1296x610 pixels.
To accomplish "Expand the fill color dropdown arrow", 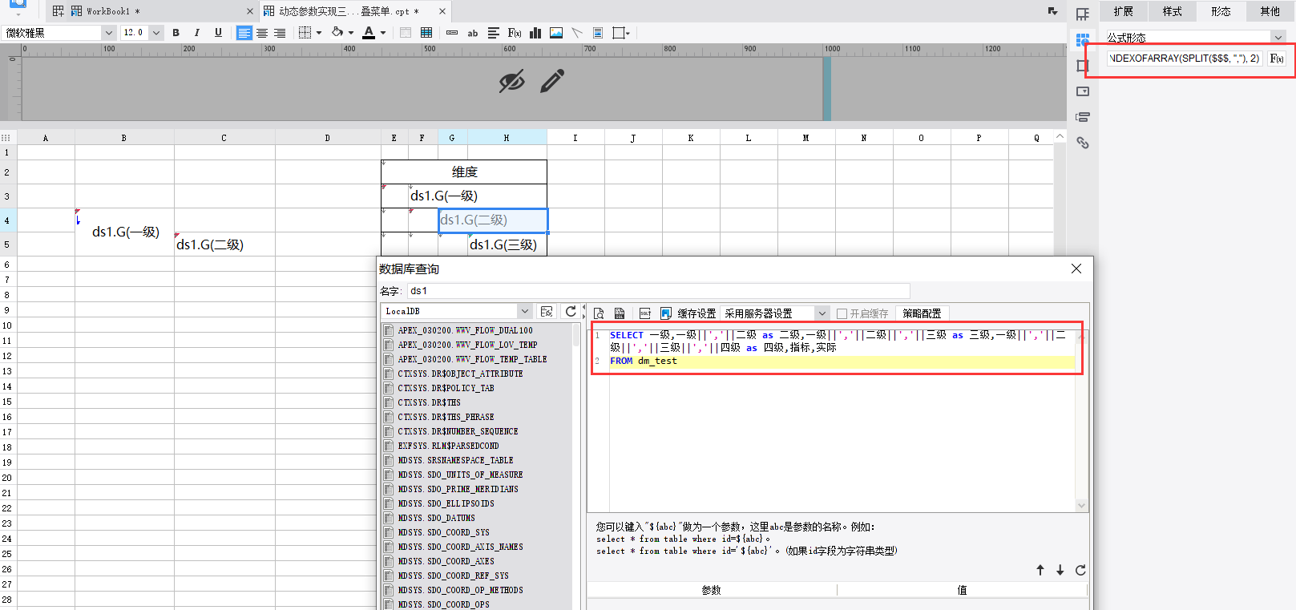I will tap(351, 33).
